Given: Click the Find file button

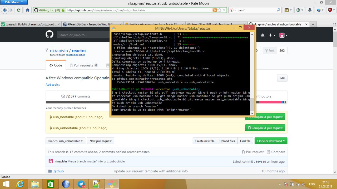Looking at the screenshot, I should [x=245, y=141].
